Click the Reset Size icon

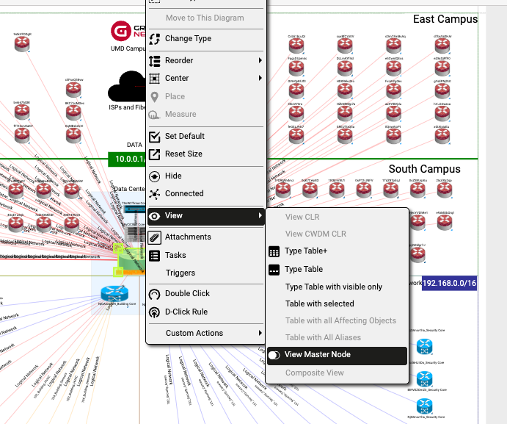pos(154,154)
